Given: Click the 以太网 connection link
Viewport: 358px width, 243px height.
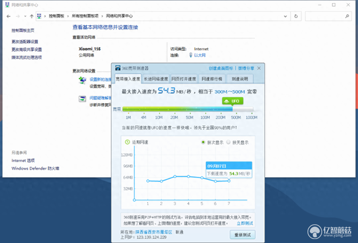Looking at the screenshot, I should (x=200, y=55).
